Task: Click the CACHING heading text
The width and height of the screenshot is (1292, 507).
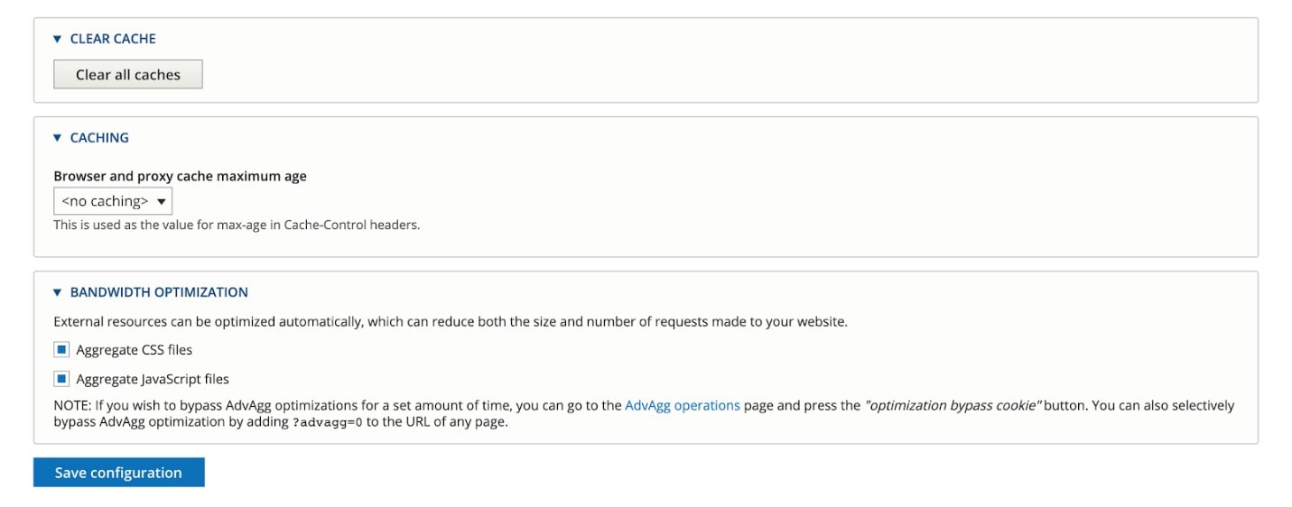Action: click(x=99, y=138)
